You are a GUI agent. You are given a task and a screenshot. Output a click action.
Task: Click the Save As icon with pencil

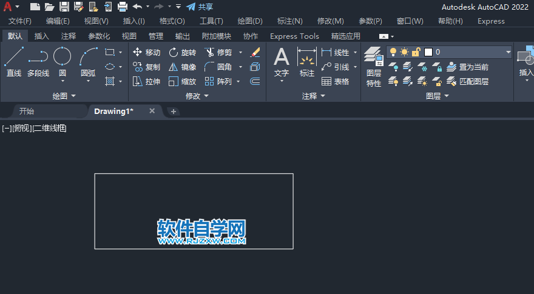coord(79,7)
